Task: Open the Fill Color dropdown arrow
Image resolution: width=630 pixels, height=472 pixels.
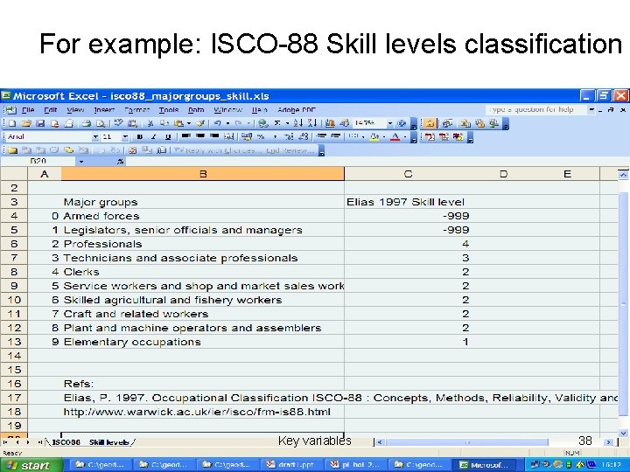Action: coord(384,137)
